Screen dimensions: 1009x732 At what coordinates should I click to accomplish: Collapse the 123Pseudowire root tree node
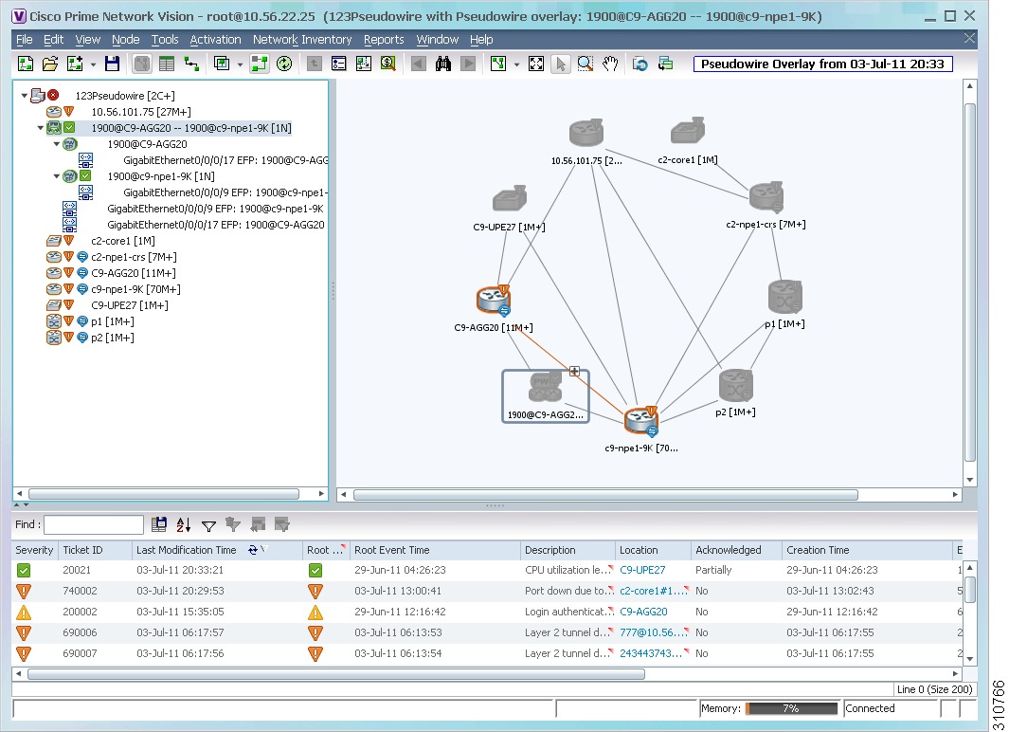[x=25, y=96]
